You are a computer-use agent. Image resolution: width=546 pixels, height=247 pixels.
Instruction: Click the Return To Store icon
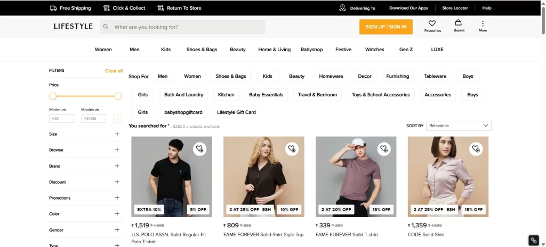160,8
